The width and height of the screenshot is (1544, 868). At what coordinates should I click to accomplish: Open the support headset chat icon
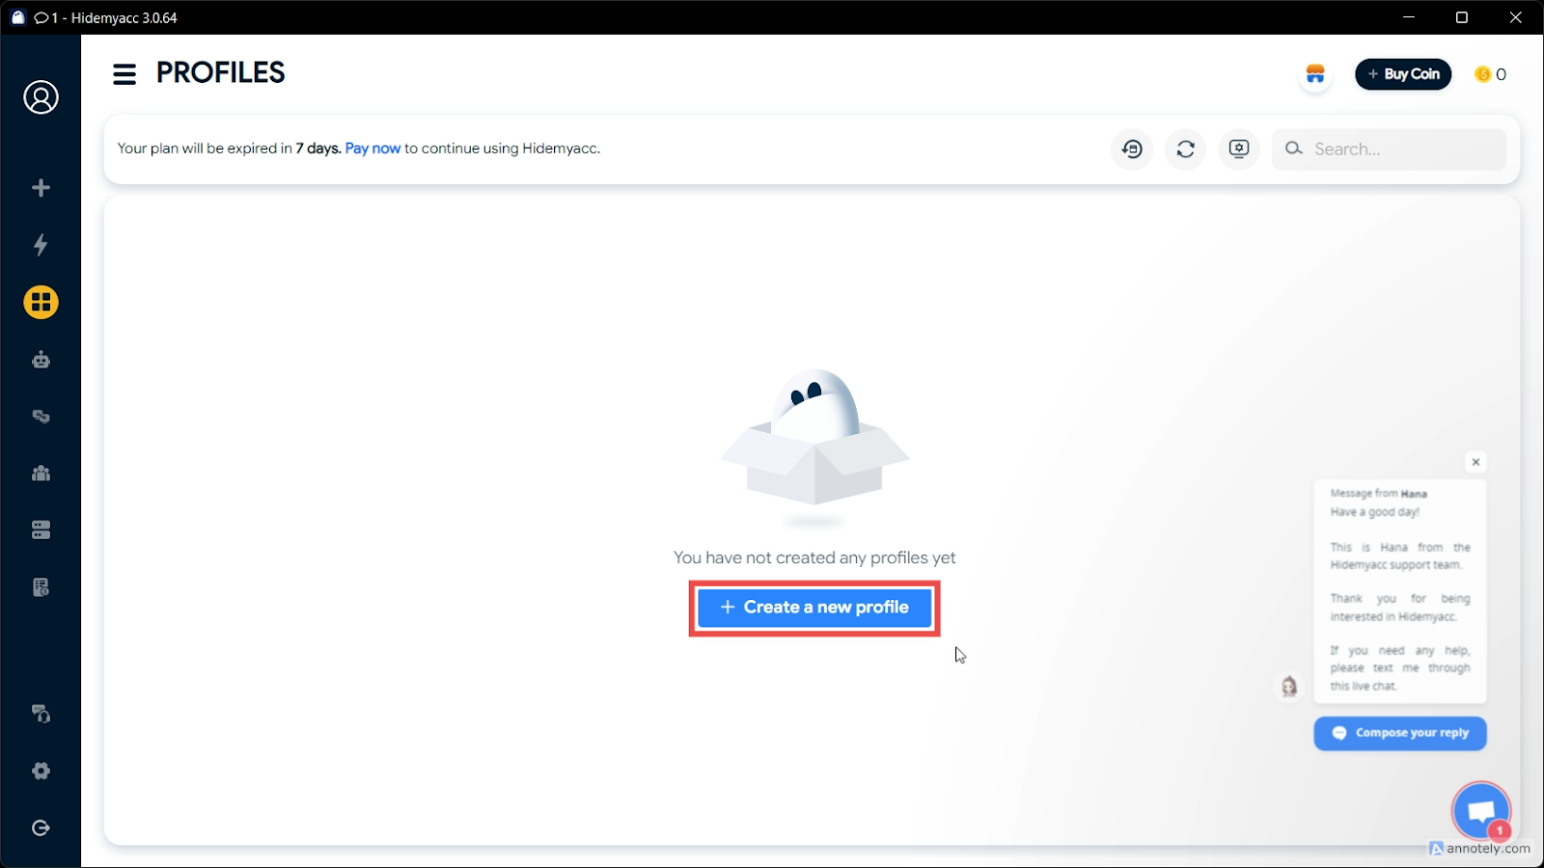pyautogui.click(x=41, y=714)
